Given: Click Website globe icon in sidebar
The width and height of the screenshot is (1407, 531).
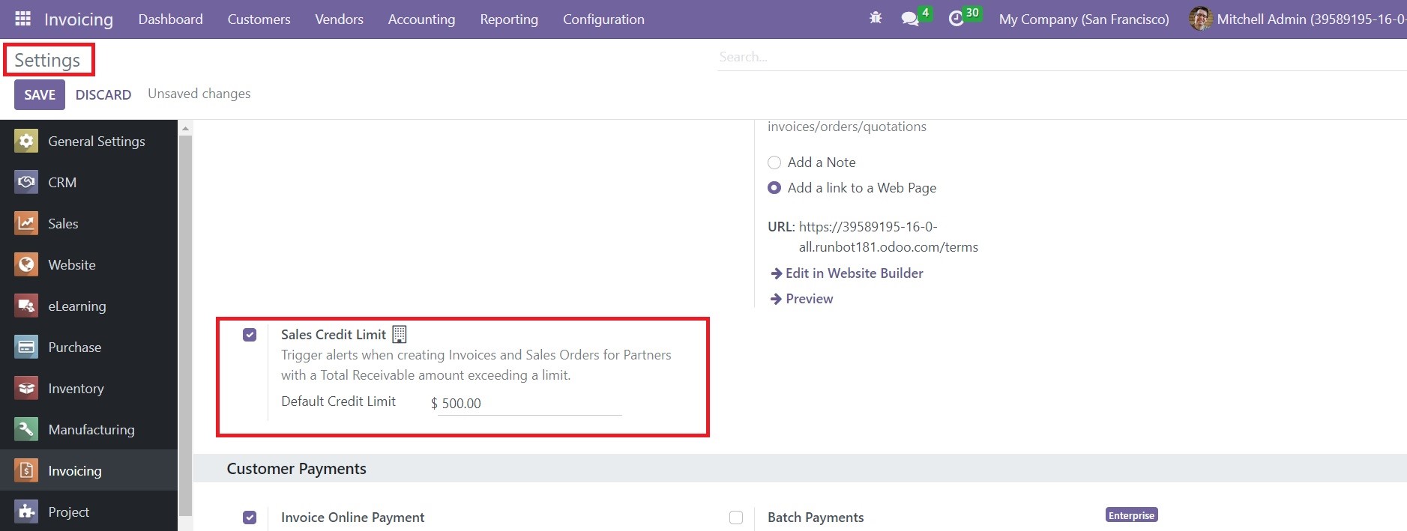Looking at the screenshot, I should (26, 264).
